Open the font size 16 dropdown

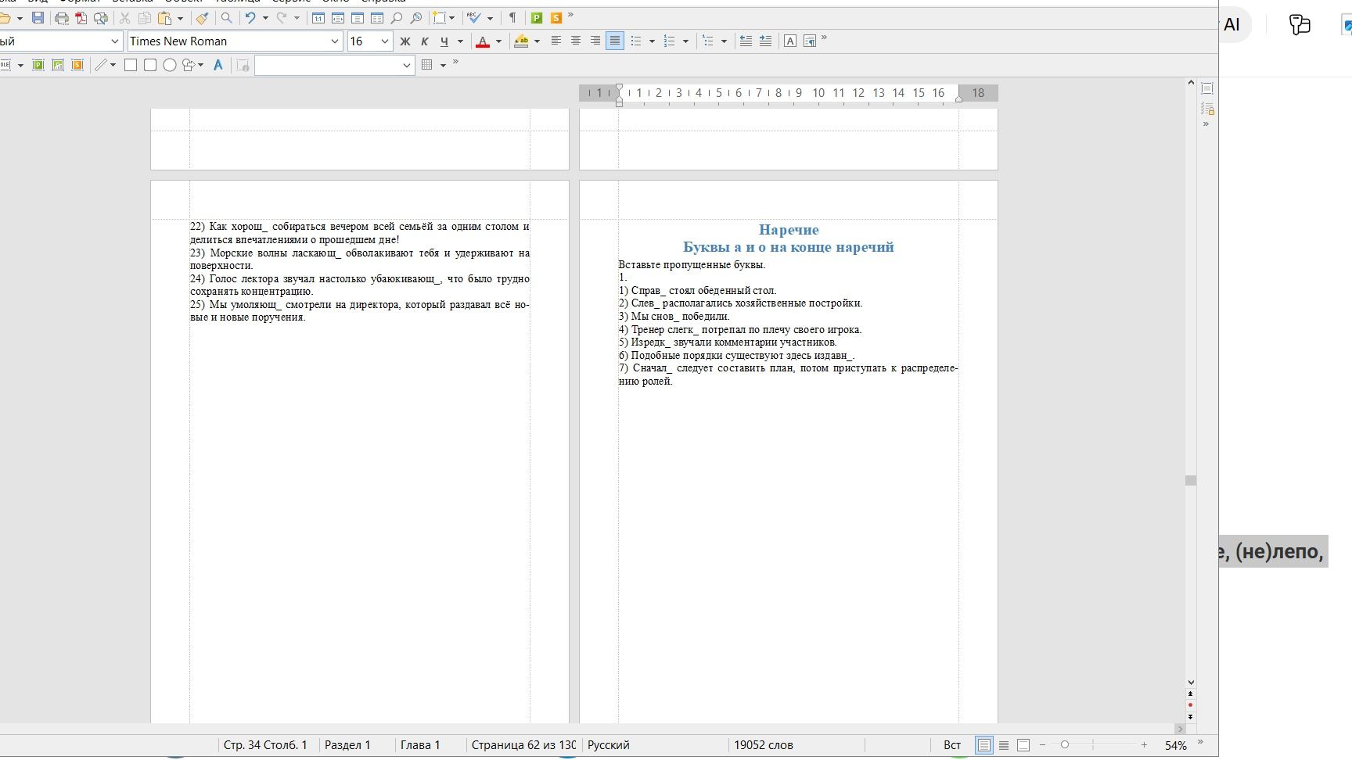point(384,41)
